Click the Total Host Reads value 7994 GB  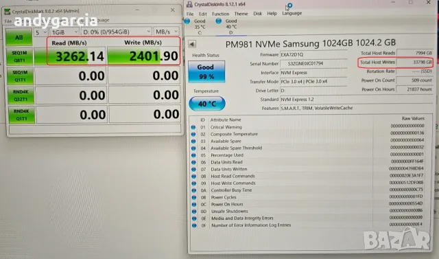[x=415, y=53]
